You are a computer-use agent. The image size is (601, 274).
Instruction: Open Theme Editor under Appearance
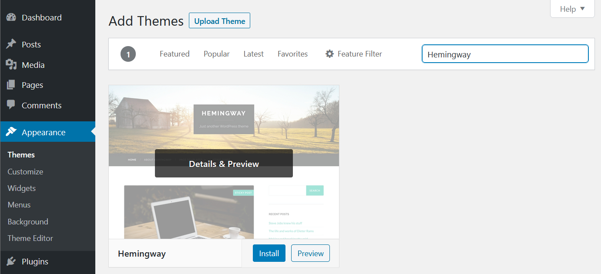[x=30, y=238]
